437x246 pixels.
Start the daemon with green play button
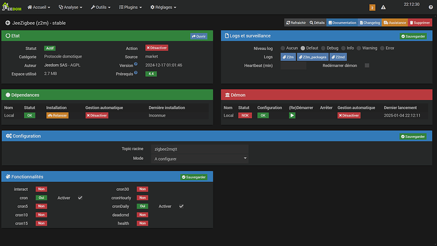pos(292,115)
